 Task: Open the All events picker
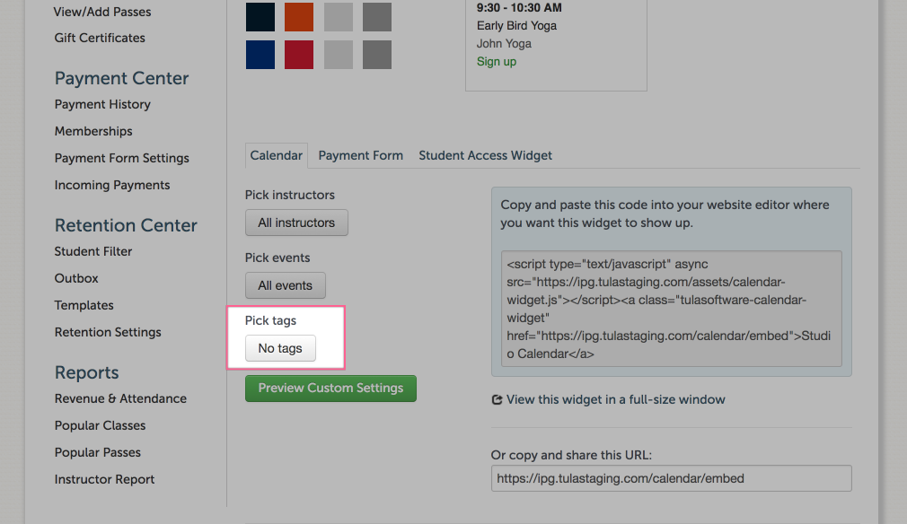coord(286,285)
